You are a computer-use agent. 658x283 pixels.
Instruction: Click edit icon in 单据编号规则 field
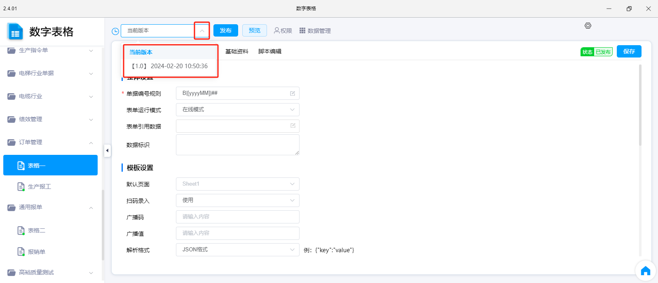pos(293,93)
